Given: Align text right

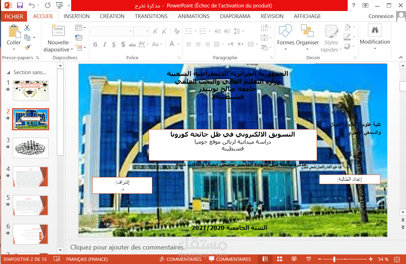Looking at the screenshot, I should click(x=207, y=44).
